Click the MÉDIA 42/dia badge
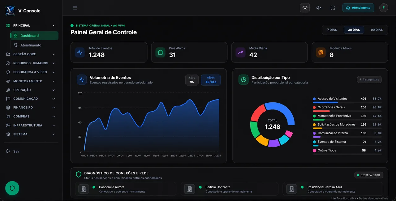396x201 pixels. pos(211,80)
